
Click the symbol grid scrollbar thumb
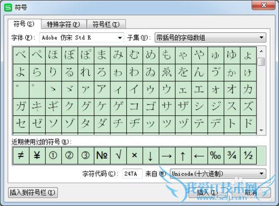click(261, 62)
